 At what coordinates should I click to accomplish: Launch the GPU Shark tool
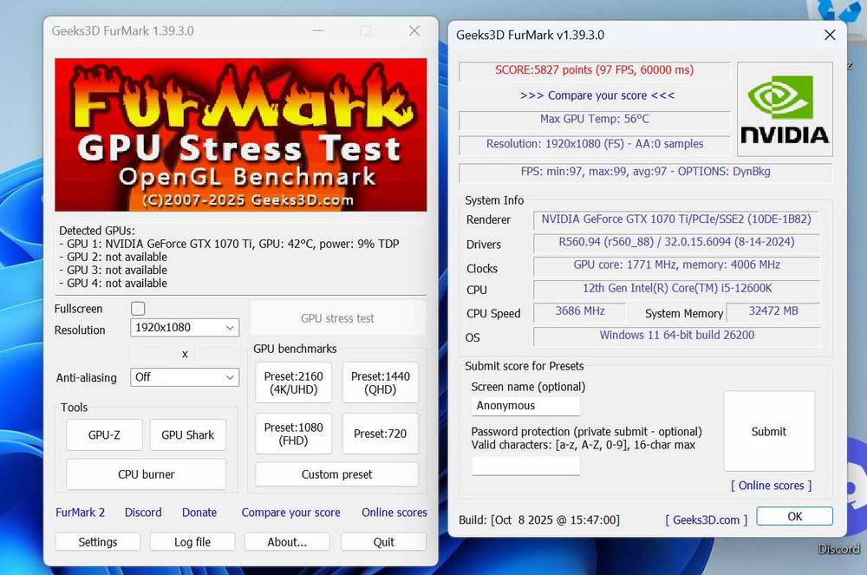187,435
